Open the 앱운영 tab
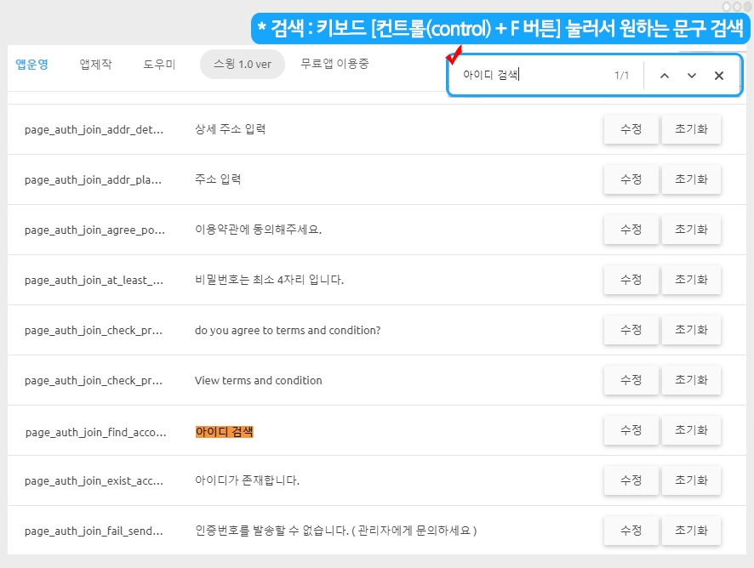The image size is (754, 568). pos(32,65)
